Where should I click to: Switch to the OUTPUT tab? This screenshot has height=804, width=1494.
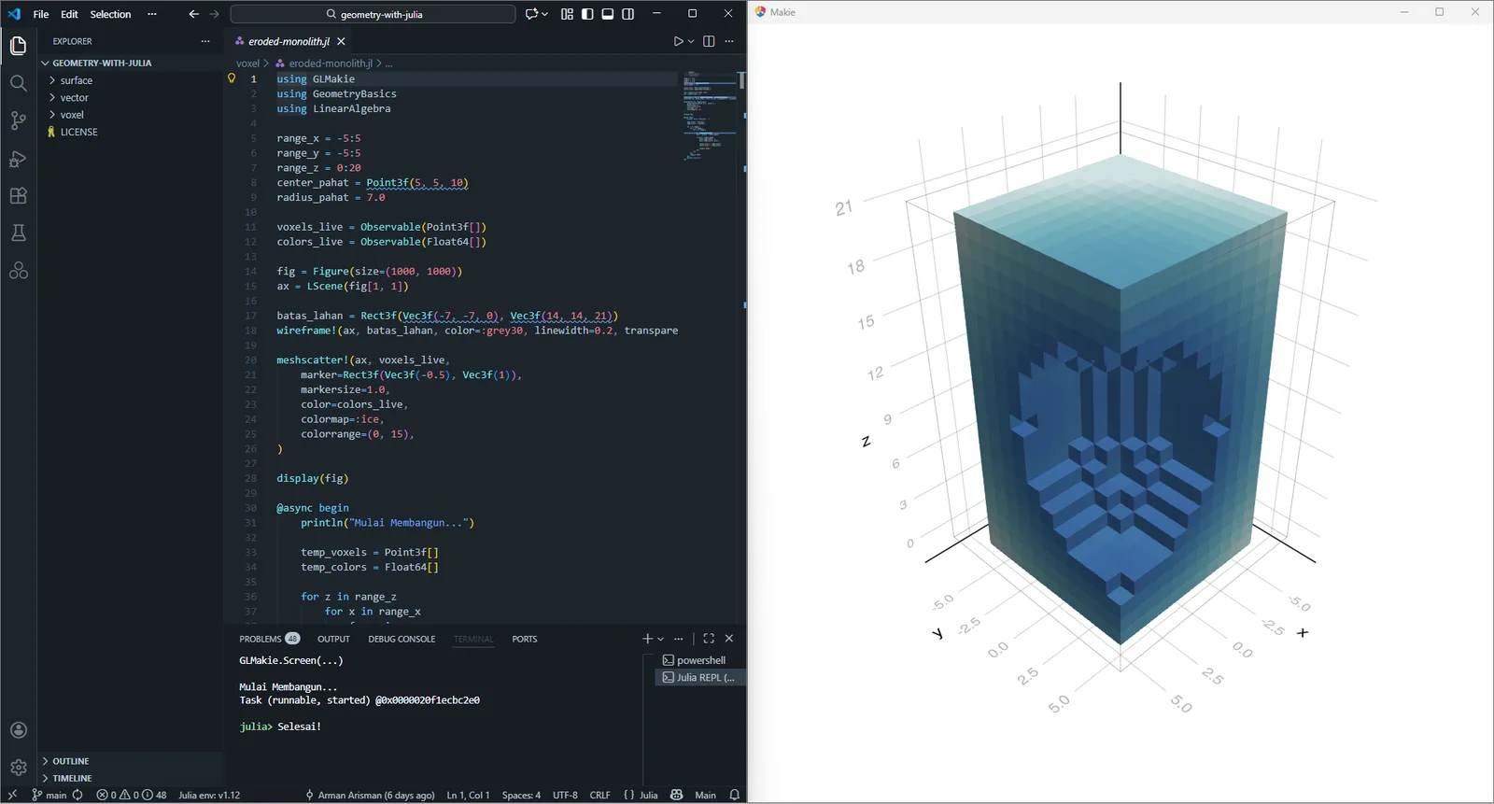click(x=333, y=639)
